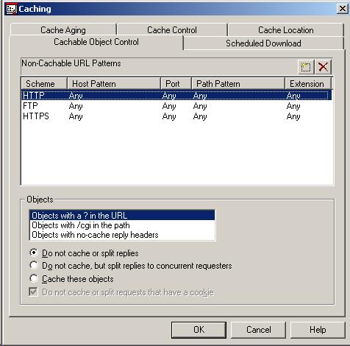Confirm changes with the OK button

(x=199, y=330)
